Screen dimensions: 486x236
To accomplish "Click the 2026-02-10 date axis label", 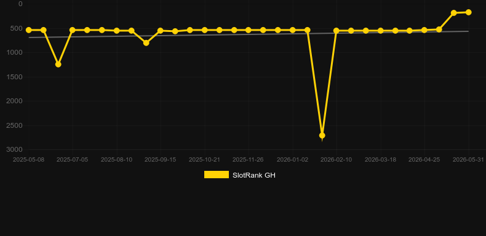I will (x=337, y=160).
